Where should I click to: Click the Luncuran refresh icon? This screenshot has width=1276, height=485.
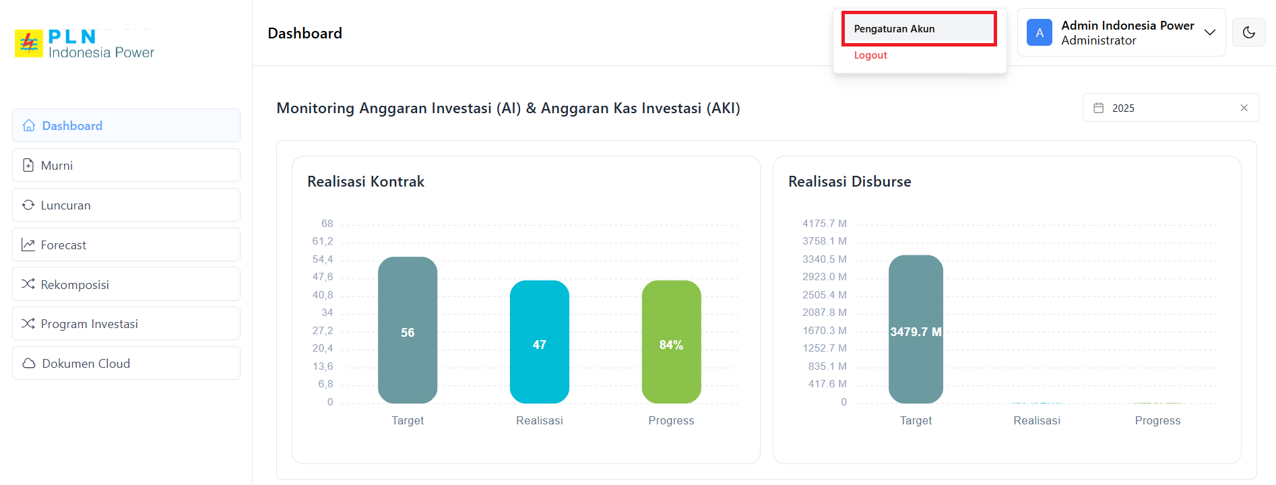click(x=28, y=205)
